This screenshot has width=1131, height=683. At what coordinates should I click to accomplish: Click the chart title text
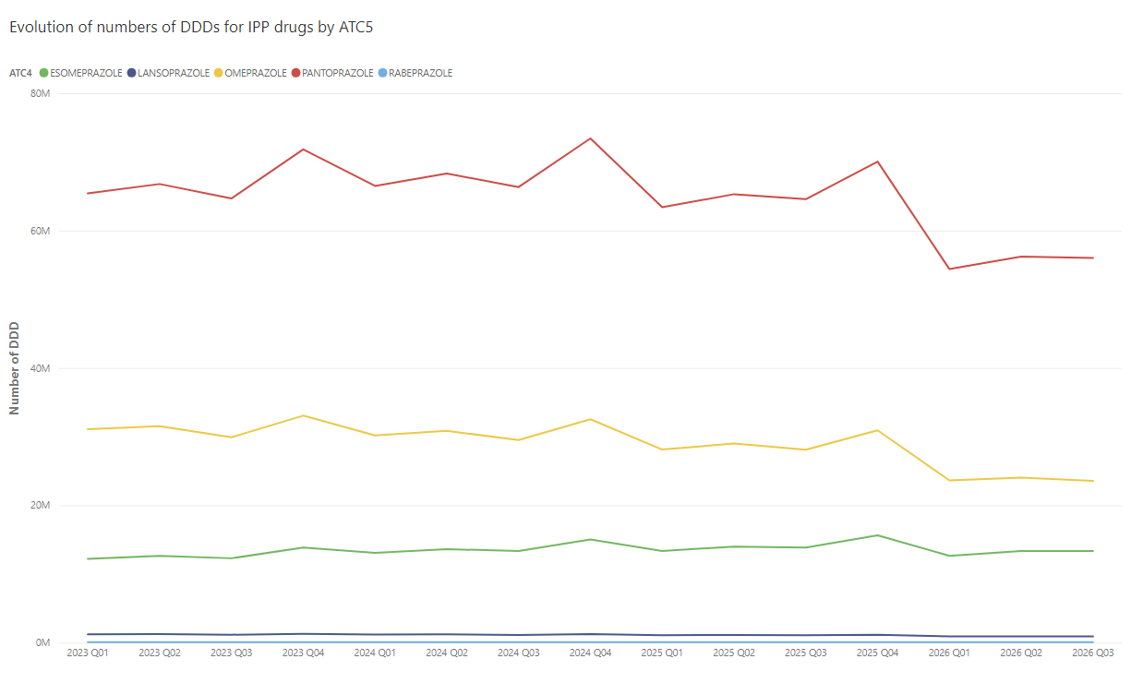click(x=191, y=27)
